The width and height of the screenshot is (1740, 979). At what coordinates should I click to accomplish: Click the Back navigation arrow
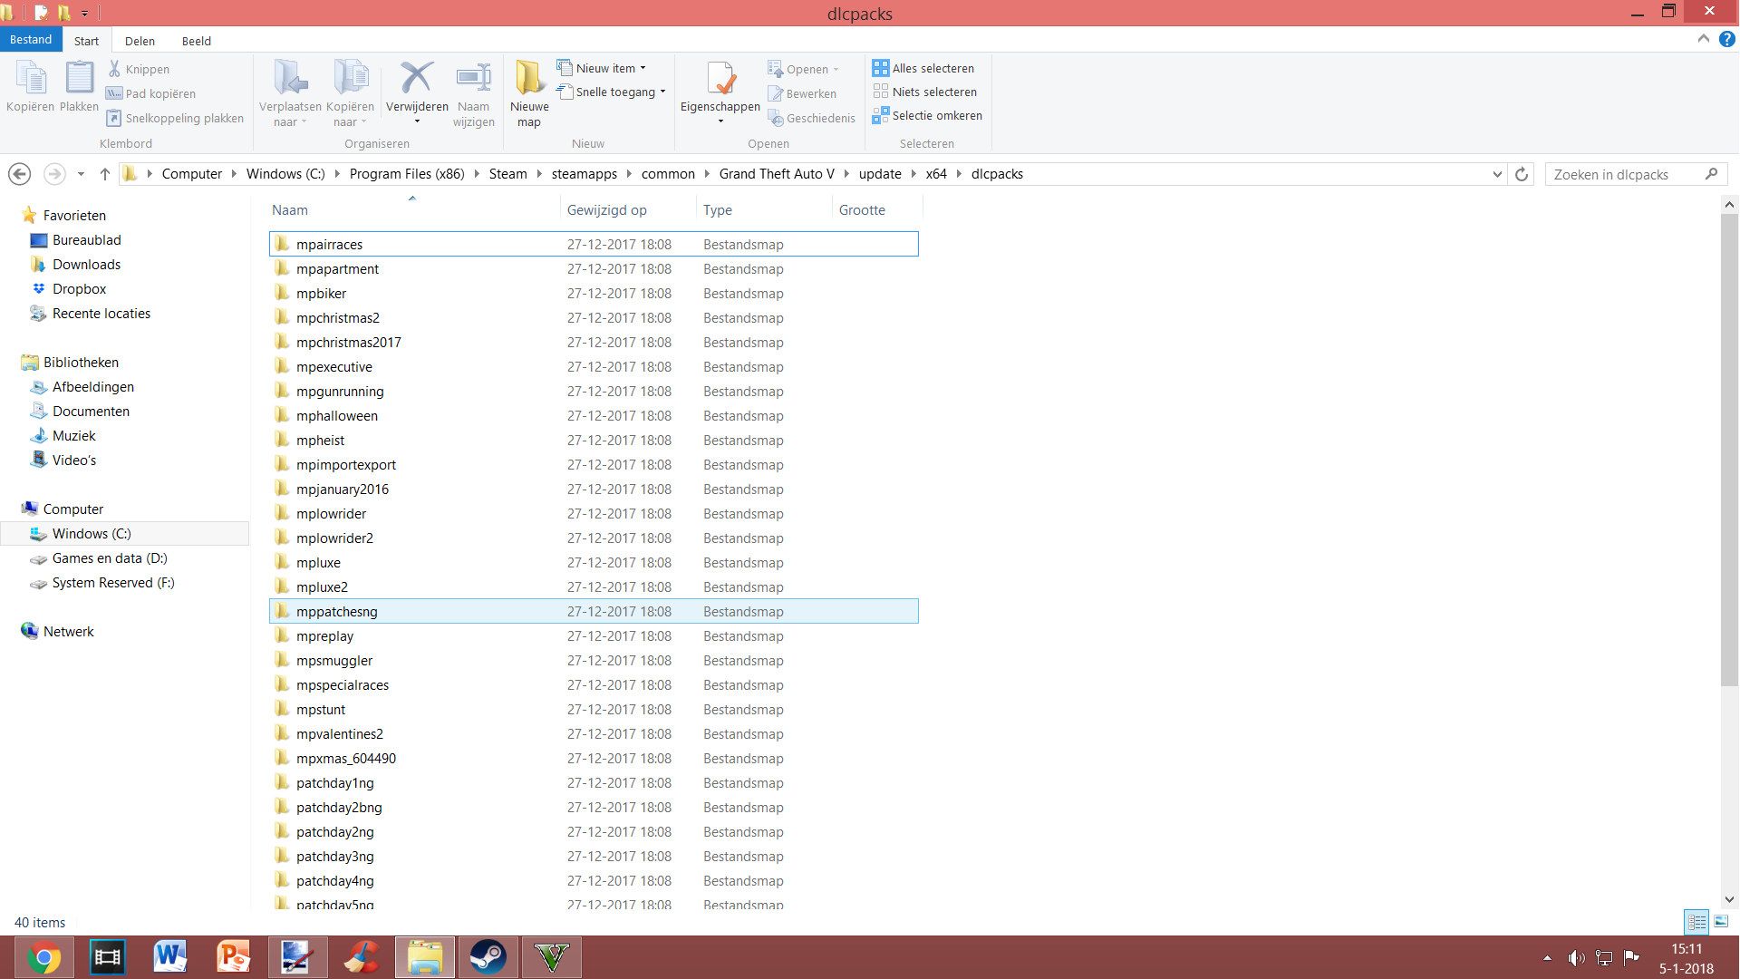pyautogui.click(x=20, y=174)
